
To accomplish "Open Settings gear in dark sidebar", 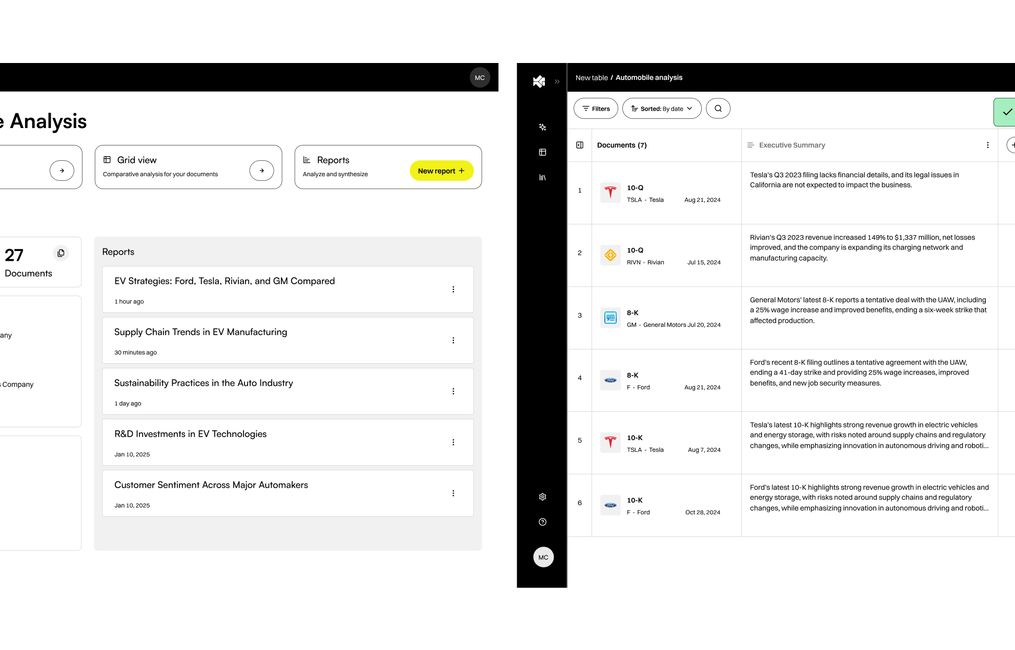I will pos(542,496).
